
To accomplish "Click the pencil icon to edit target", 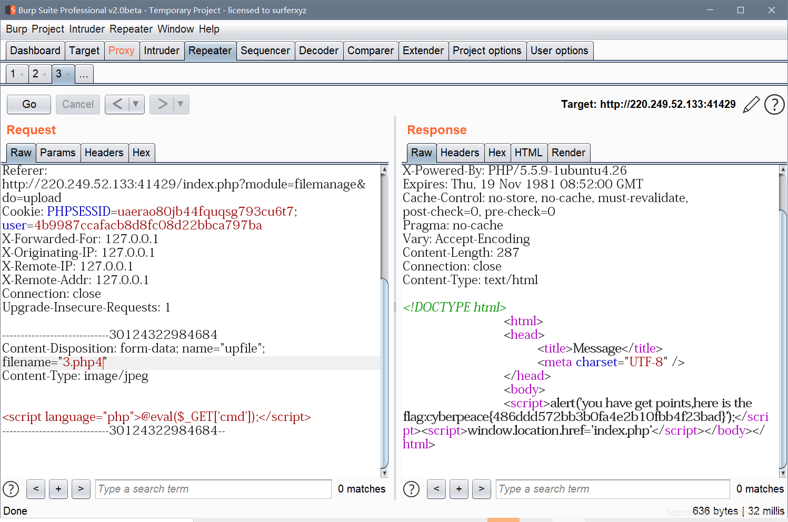I will (751, 104).
